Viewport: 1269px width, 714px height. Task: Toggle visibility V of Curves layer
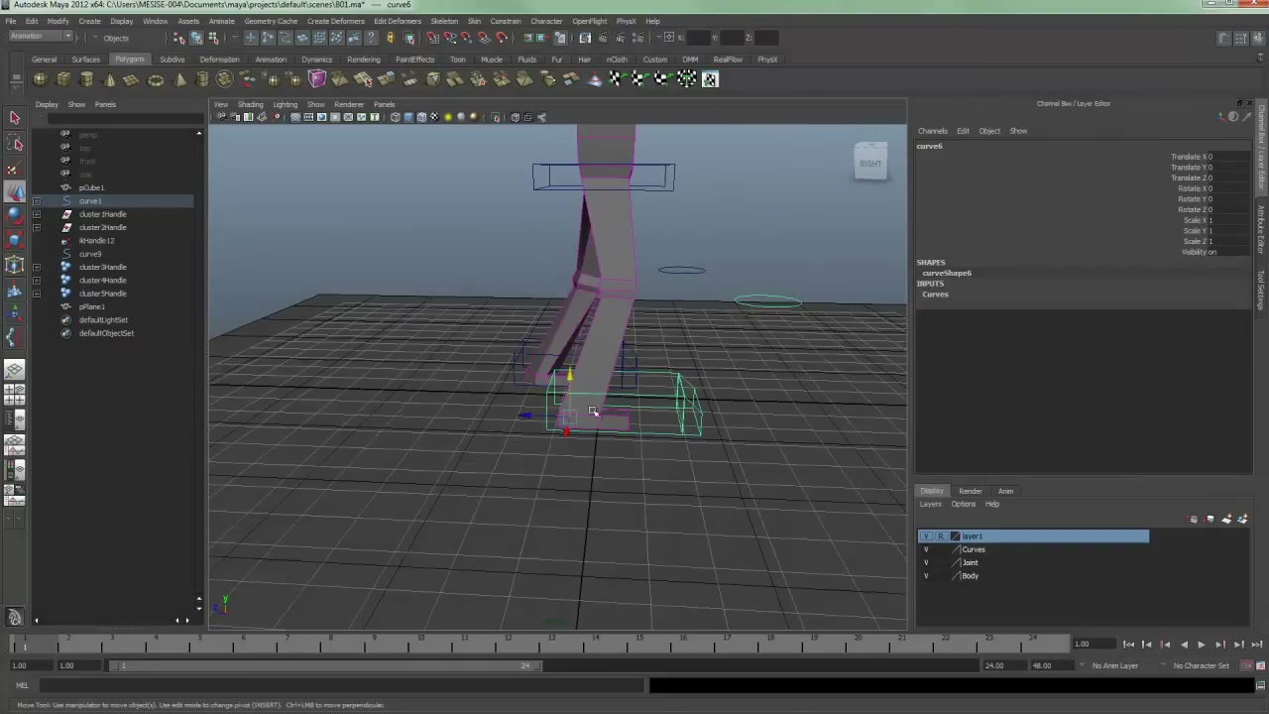point(926,549)
